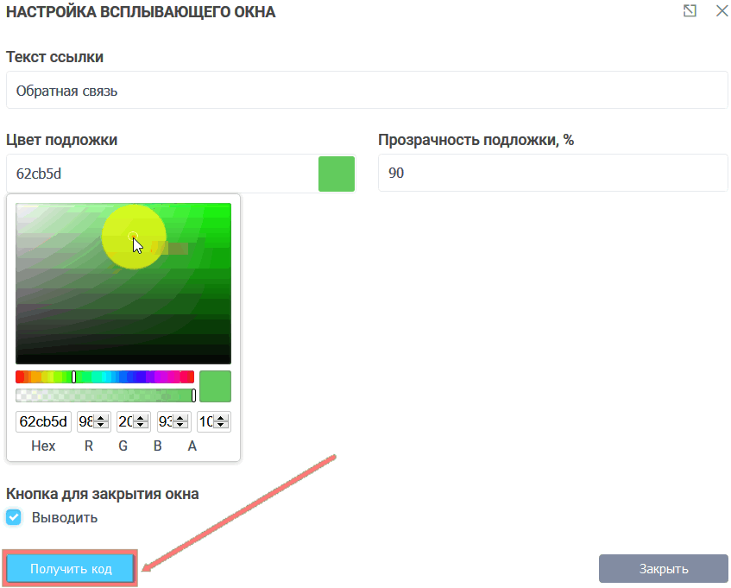Focus the Прозрачность подложки percentage field
The image size is (731, 588).
coord(551,173)
